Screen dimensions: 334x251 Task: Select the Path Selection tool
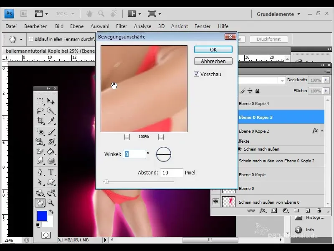click(x=40, y=182)
